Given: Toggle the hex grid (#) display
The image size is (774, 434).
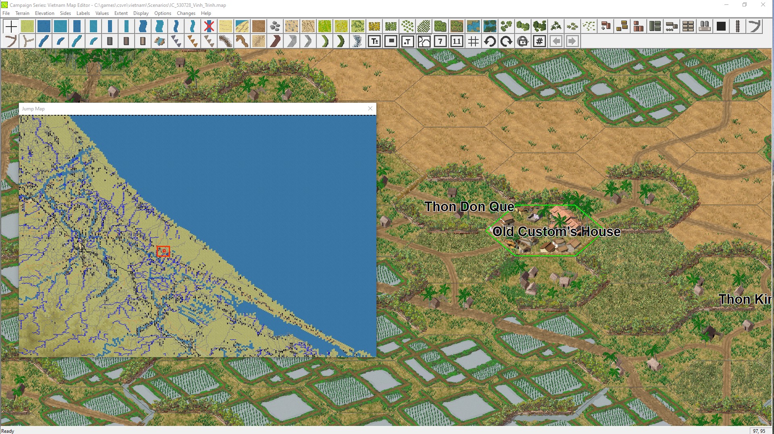Looking at the screenshot, I should tap(473, 41).
